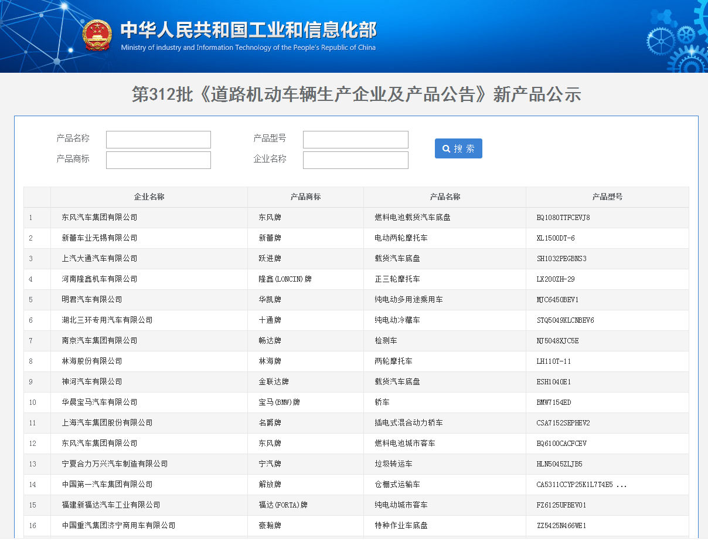Click brand cell 福达(FORTA)牌
This screenshot has height=541, width=708.
283,505
